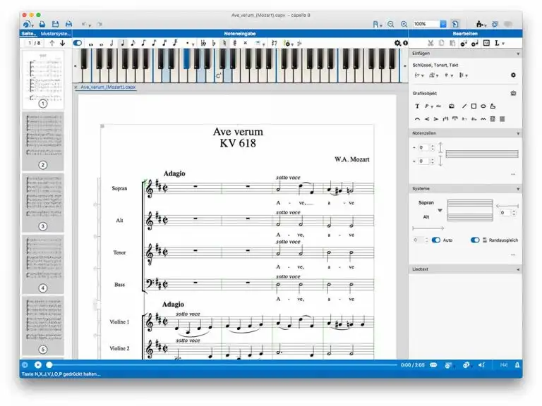The width and height of the screenshot is (542, 406).
Task: Click the cut scissors icon
Action: 430,43
